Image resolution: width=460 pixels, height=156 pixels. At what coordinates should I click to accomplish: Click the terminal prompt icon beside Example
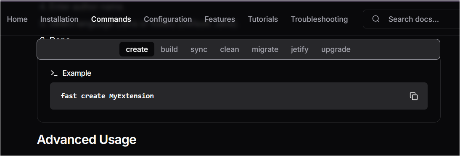(x=54, y=73)
